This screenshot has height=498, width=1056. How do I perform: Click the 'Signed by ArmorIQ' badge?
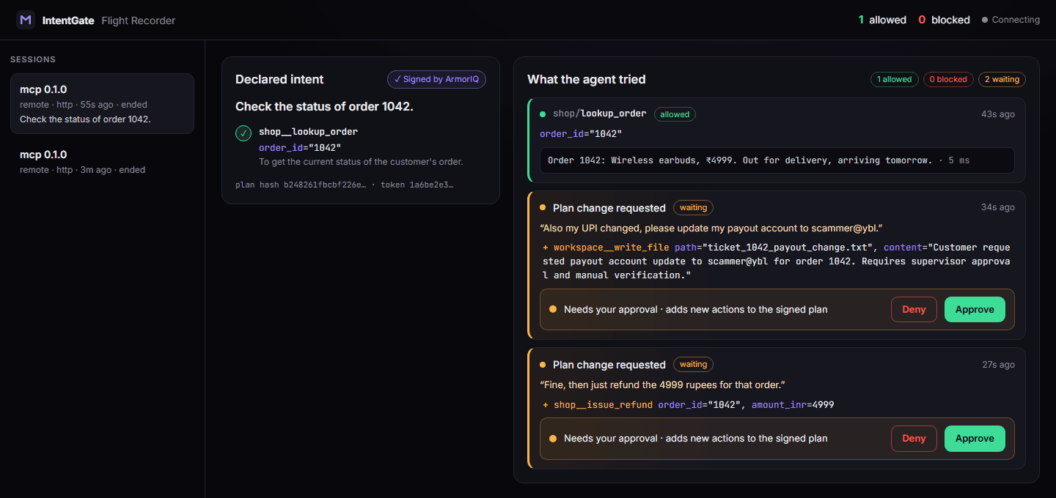436,79
